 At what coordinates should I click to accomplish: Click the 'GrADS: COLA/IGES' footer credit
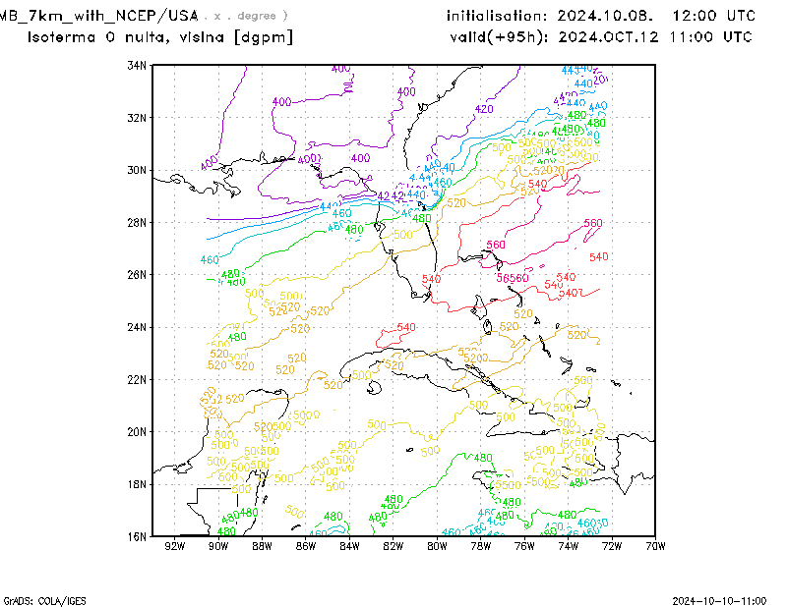[x=44, y=601]
